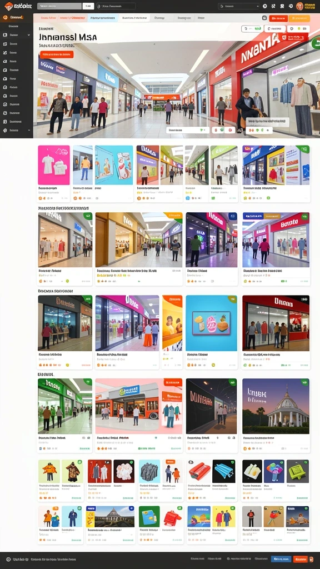This screenshot has width=320, height=569.
Task: Open the white dropdown with green arrow on the banner
Action: pos(188,130)
